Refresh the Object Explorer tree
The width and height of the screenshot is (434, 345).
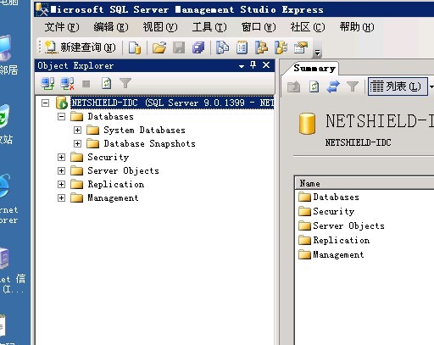click(106, 84)
